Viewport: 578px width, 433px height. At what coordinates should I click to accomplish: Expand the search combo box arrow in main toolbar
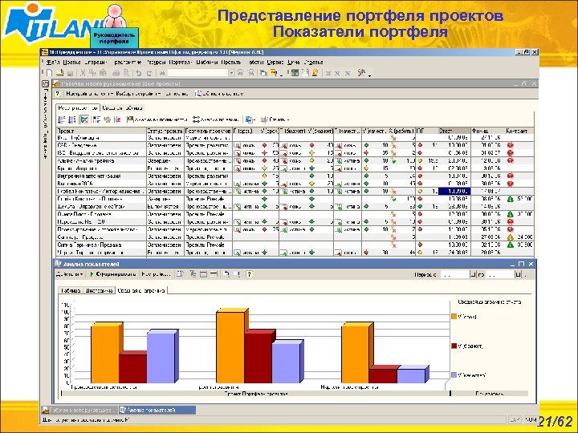[231, 73]
